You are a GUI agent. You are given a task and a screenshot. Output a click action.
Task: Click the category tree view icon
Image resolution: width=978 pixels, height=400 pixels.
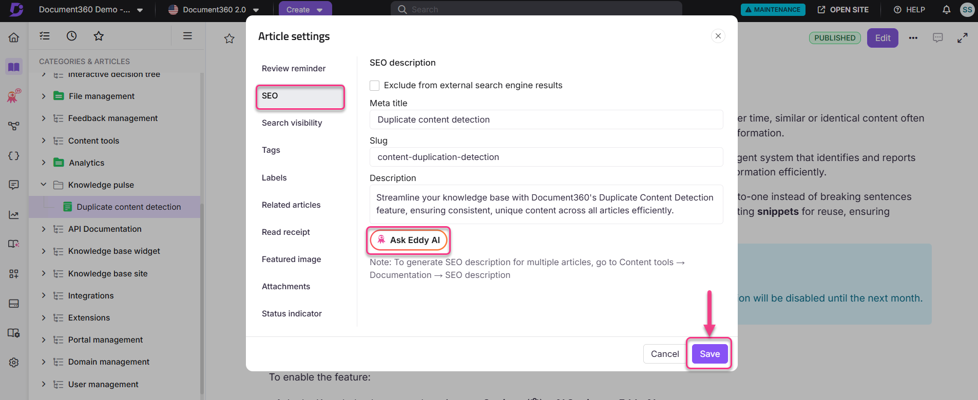(x=45, y=36)
